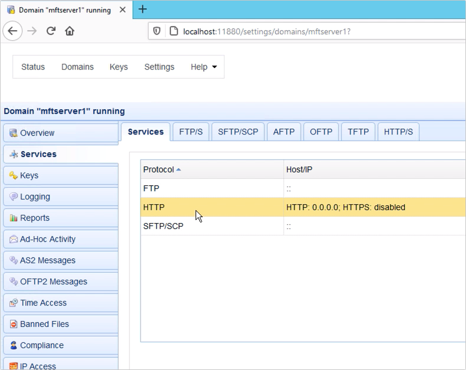Click the Banned Files icon
The image size is (466, 370).
point(14,324)
